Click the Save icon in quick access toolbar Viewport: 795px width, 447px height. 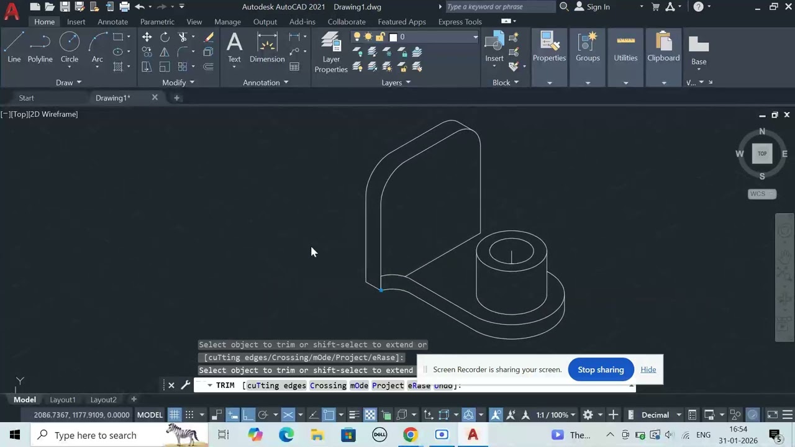pyautogui.click(x=65, y=7)
